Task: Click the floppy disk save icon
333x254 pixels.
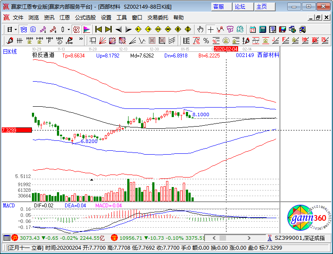Action: 282,29
